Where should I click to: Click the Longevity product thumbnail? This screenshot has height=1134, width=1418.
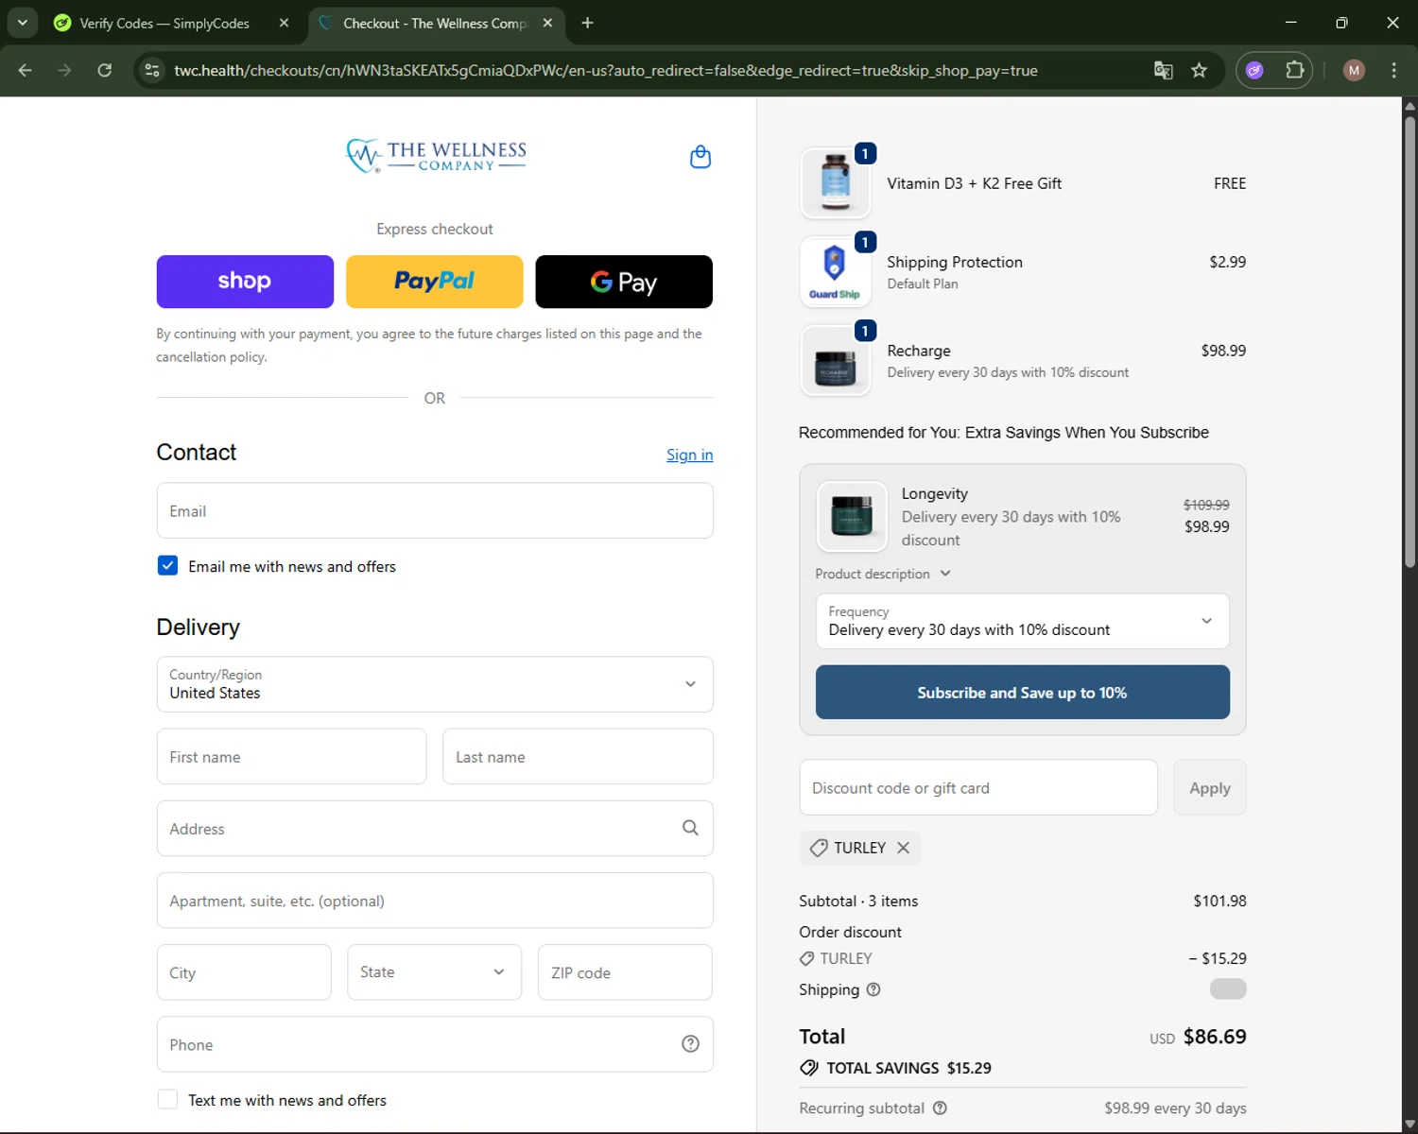pyautogui.click(x=852, y=516)
